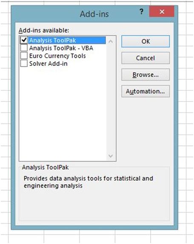The width and height of the screenshot is (194, 244).
Task: Click the list's scroll up arrow
Action: click(x=111, y=42)
